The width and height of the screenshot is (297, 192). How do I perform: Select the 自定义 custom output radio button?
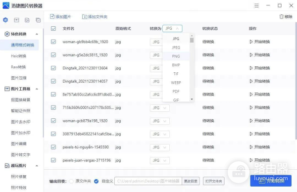pyautogui.click(x=96, y=181)
